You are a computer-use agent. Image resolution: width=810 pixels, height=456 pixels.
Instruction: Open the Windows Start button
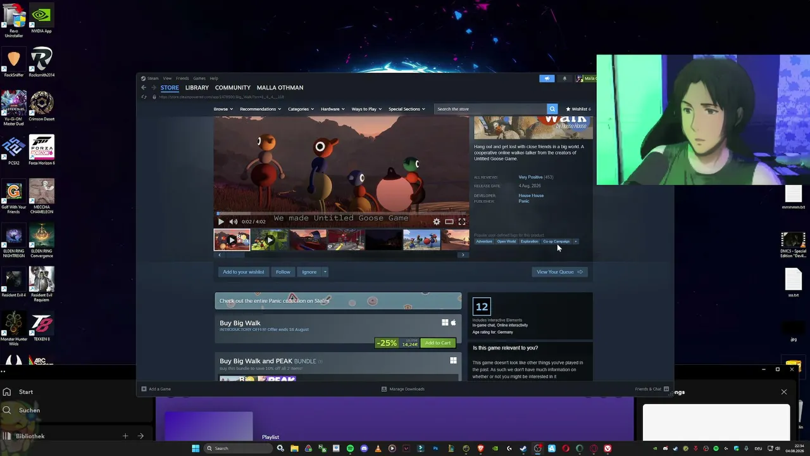(196, 448)
